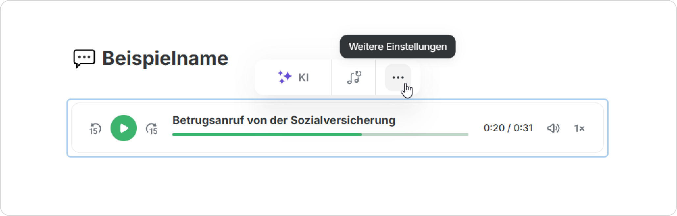Seek to the very start of progress bar
677x216 pixels.
click(173, 134)
